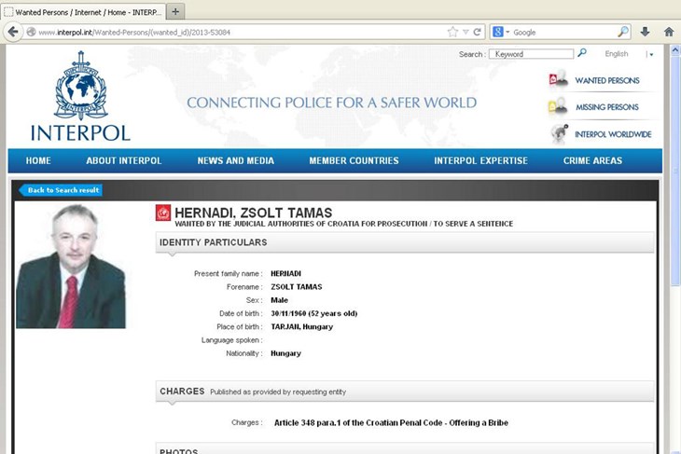Open the downloads arrow icon
The height and width of the screenshot is (454, 681).
coord(645,32)
